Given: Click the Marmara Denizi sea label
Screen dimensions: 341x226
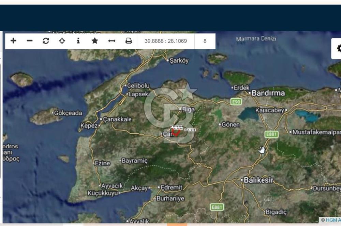Looking at the screenshot, I should pos(256,39).
